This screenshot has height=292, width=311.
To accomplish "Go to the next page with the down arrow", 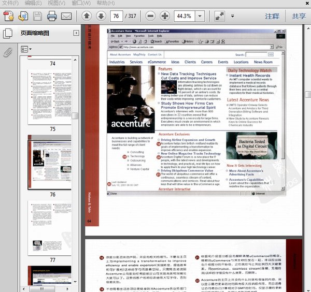I will [x=101, y=16].
